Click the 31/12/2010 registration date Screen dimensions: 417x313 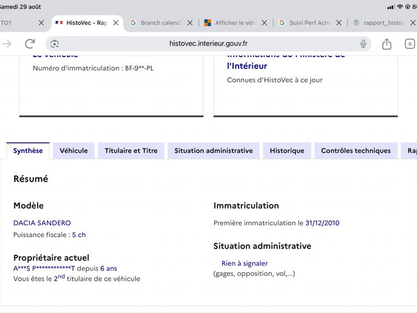click(322, 223)
